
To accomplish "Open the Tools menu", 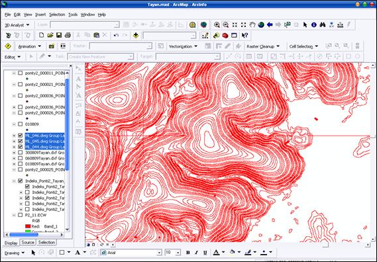I will tap(73, 15).
